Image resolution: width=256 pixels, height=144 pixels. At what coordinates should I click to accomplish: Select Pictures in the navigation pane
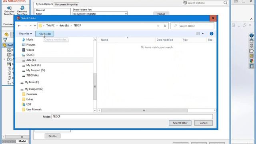click(x=31, y=44)
